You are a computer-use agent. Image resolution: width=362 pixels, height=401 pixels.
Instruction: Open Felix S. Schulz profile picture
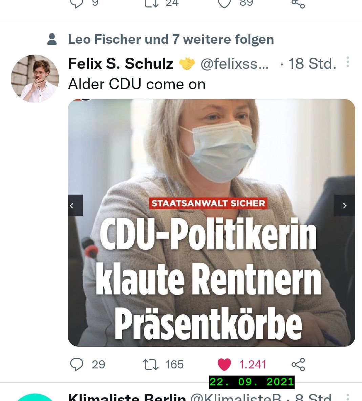coord(35,78)
